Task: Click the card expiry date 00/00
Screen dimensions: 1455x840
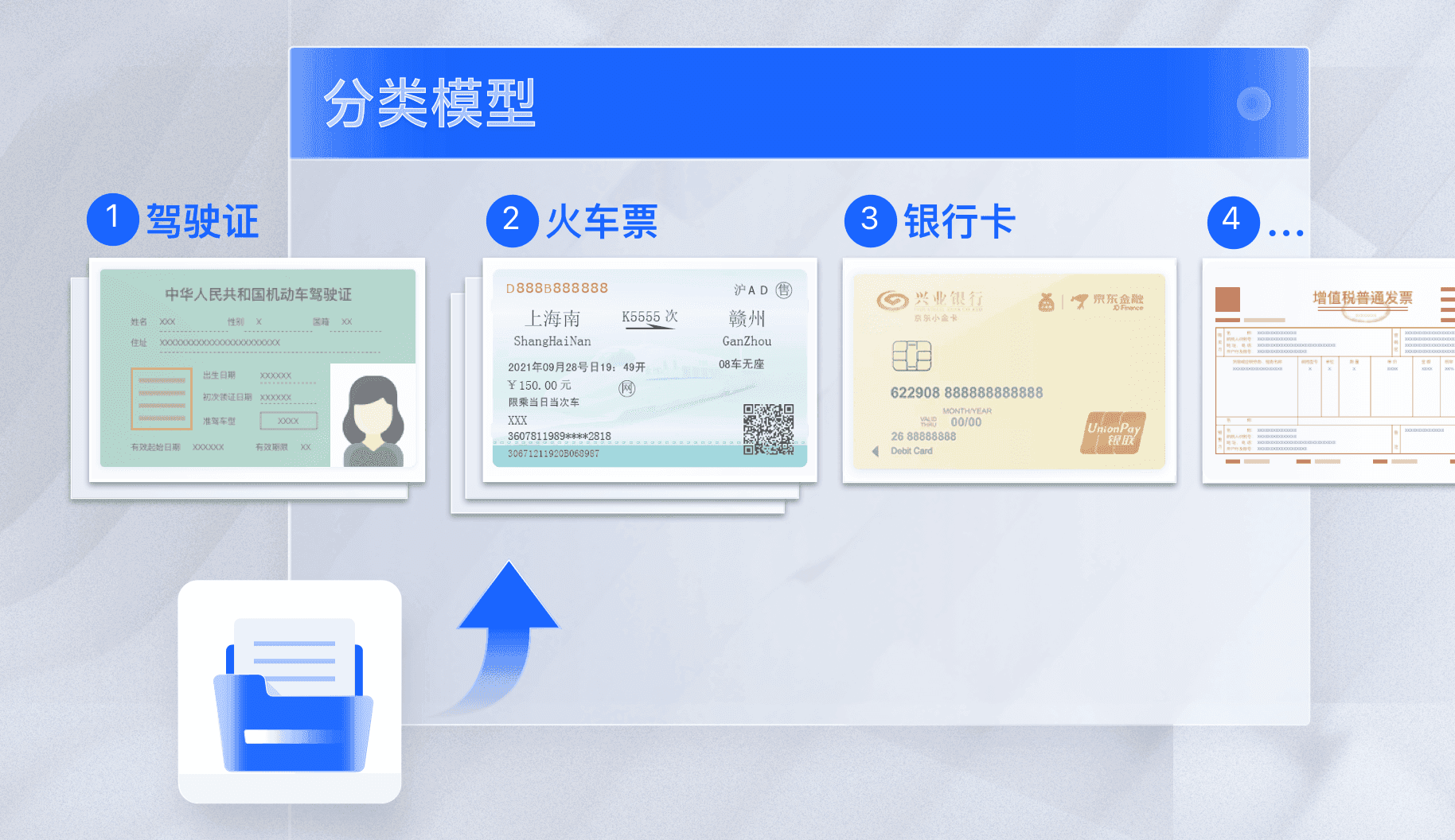Action: (x=966, y=422)
